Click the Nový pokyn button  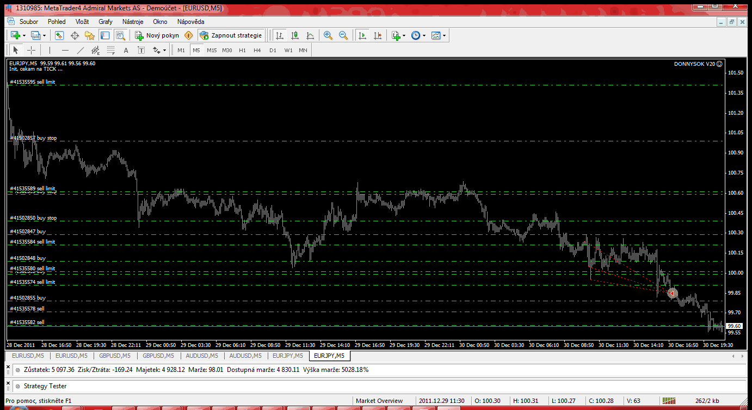157,35
